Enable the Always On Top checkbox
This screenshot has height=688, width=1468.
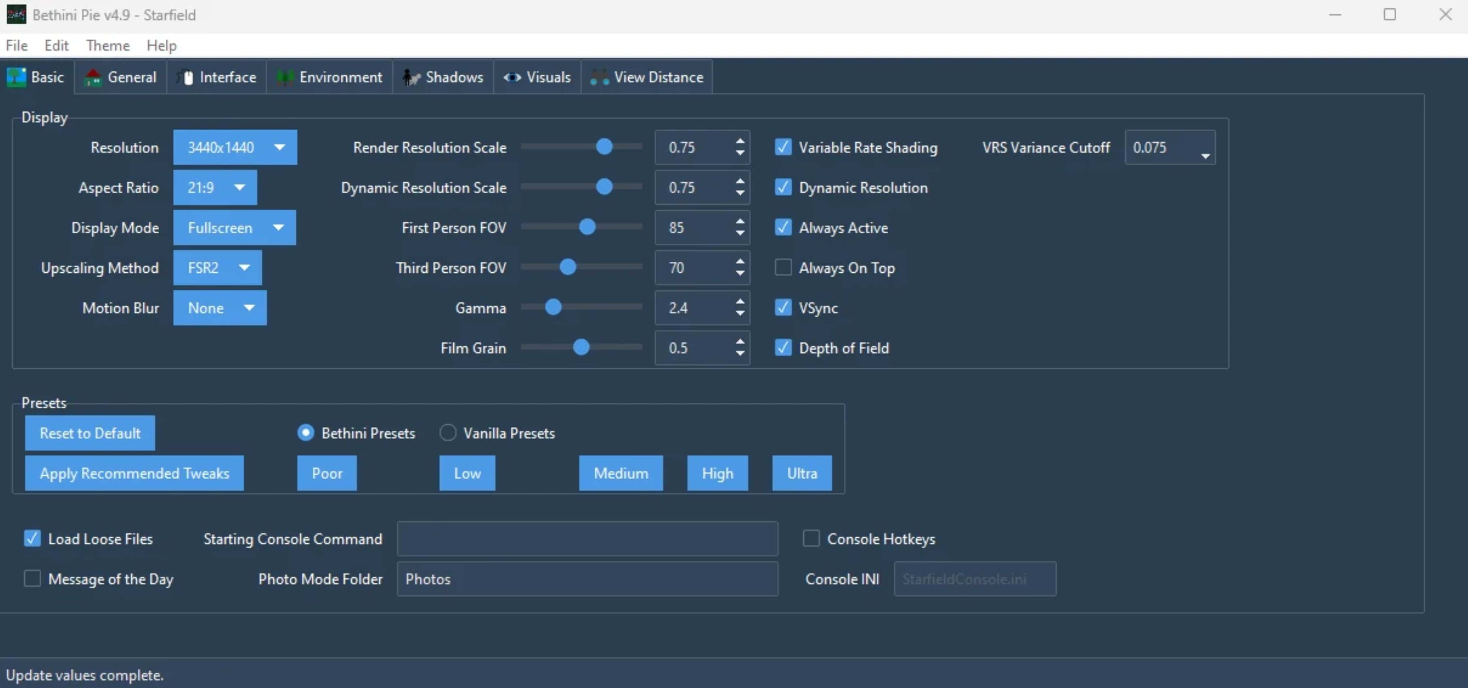783,267
